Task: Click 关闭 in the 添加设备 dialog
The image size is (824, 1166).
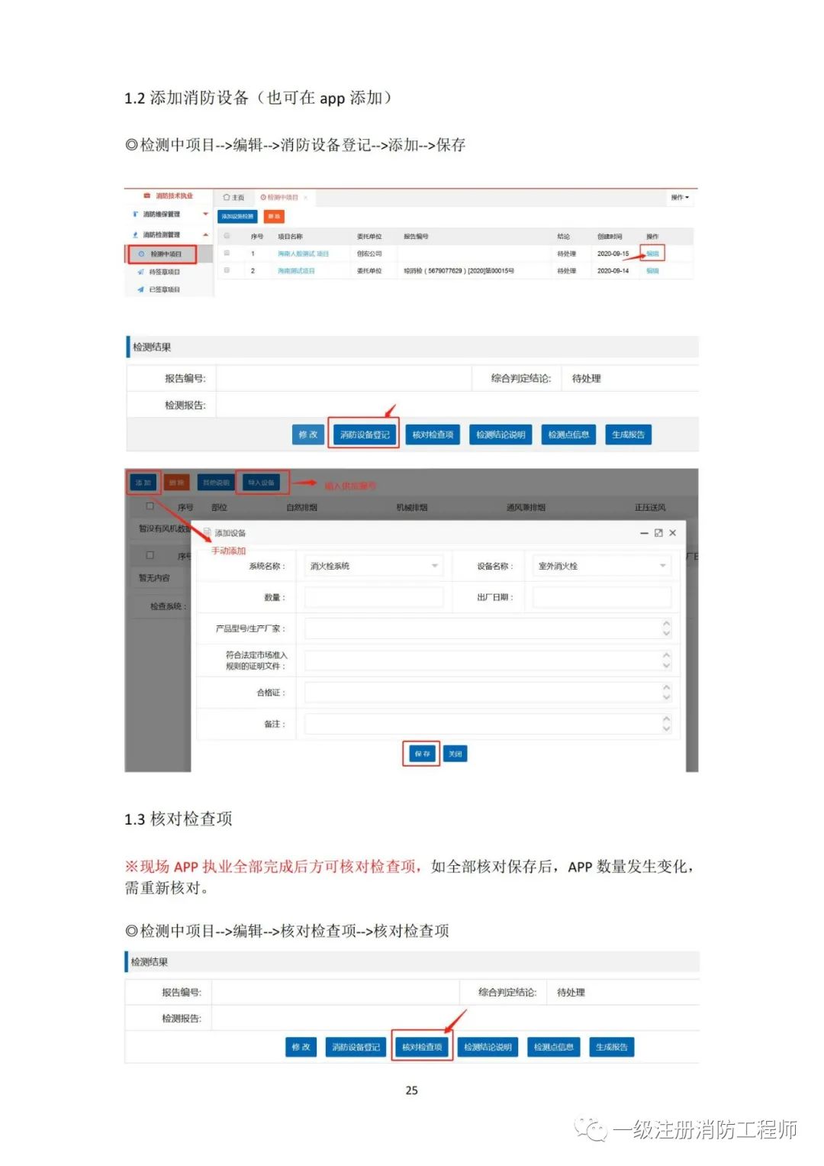Action: pyautogui.click(x=455, y=754)
